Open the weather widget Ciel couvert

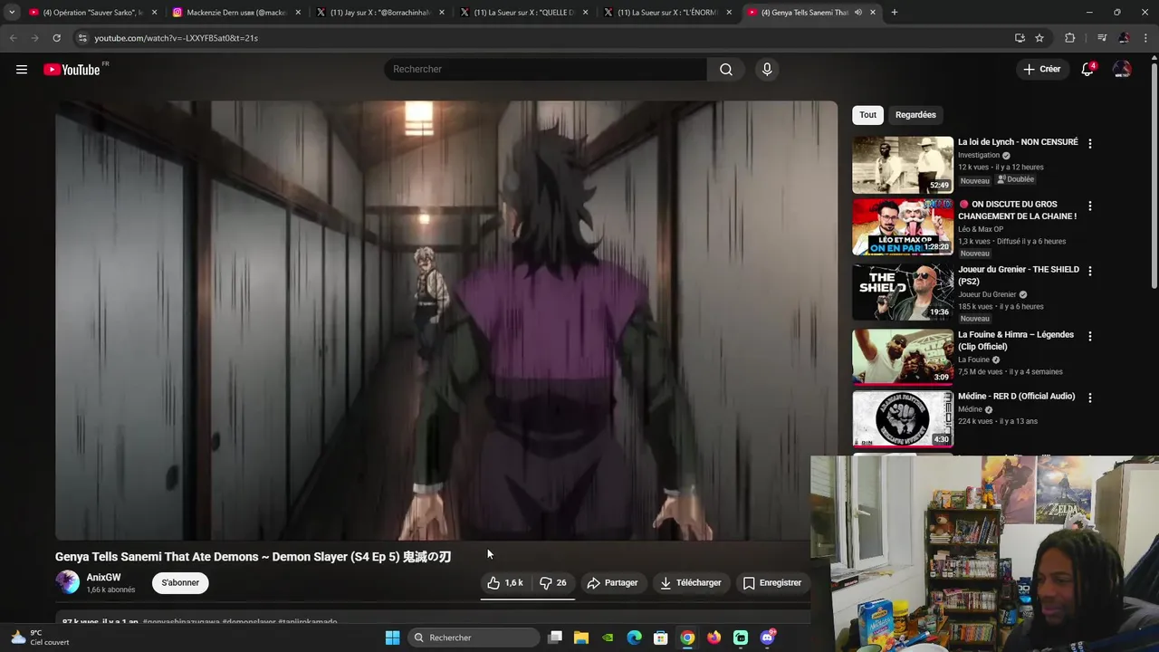[x=40, y=638]
